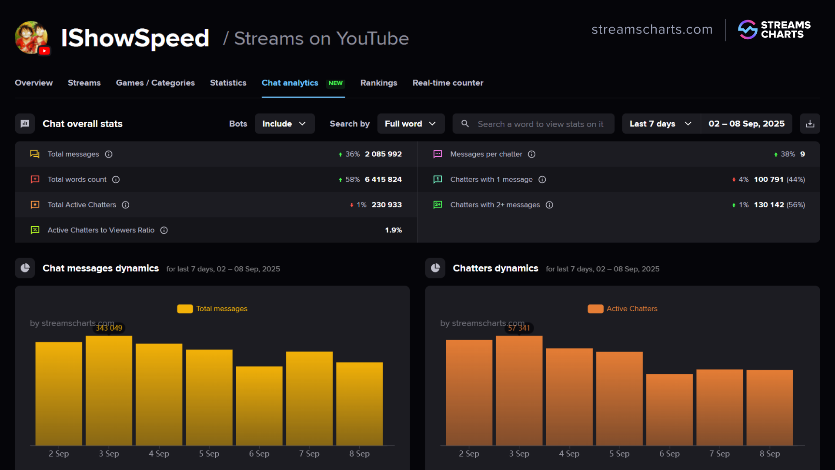
Task: Click info icon beside Total words count
Action: [116, 179]
